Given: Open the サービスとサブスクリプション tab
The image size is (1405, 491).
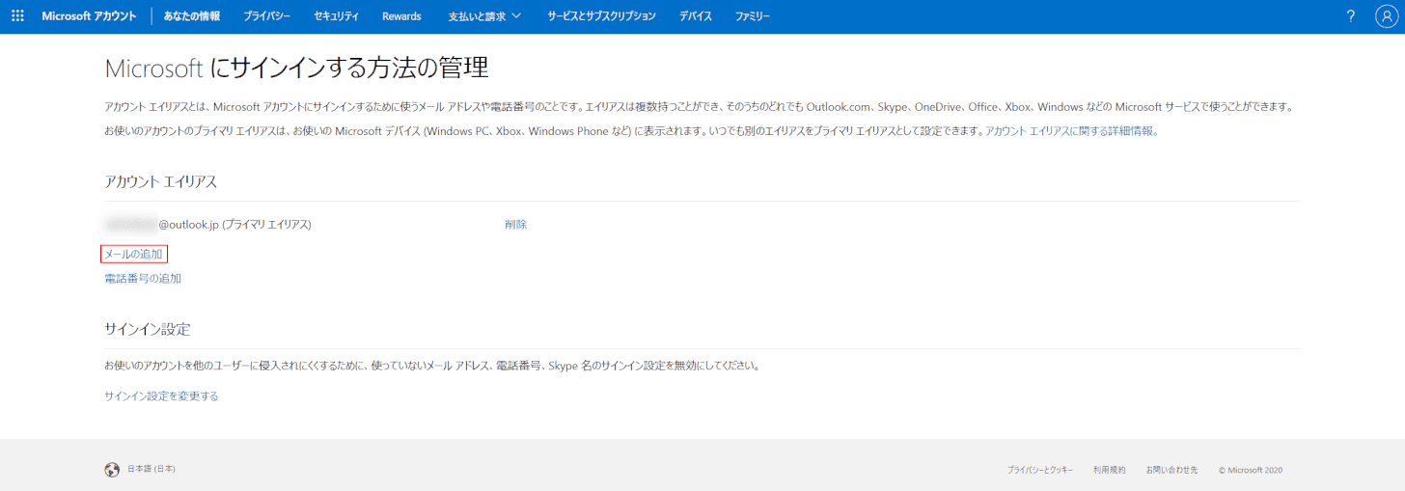Looking at the screenshot, I should 601,16.
